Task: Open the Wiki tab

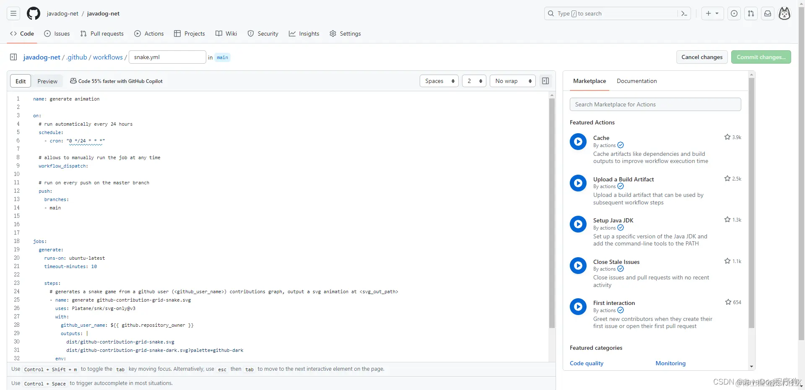Action: [x=226, y=34]
